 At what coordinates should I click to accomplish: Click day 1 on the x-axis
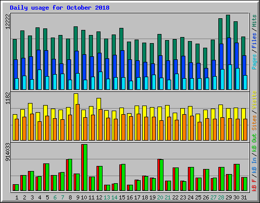[17, 197]
